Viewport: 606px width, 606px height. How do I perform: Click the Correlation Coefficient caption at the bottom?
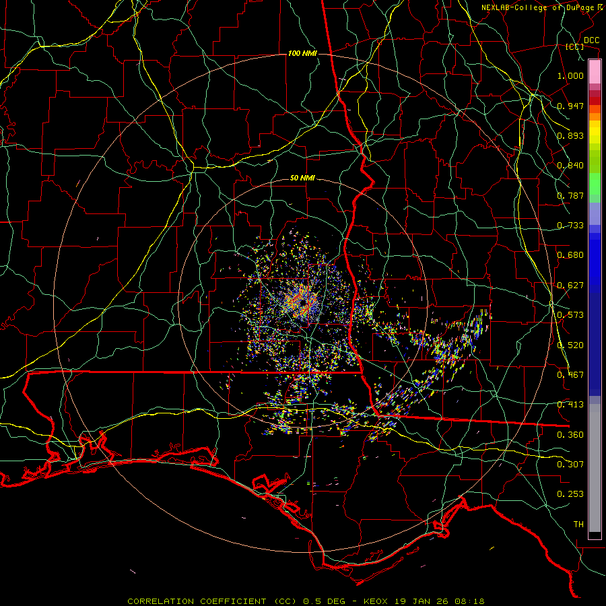coord(306,601)
